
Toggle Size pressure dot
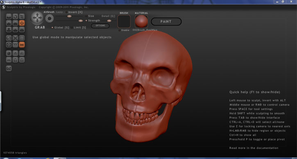point(86,16)
